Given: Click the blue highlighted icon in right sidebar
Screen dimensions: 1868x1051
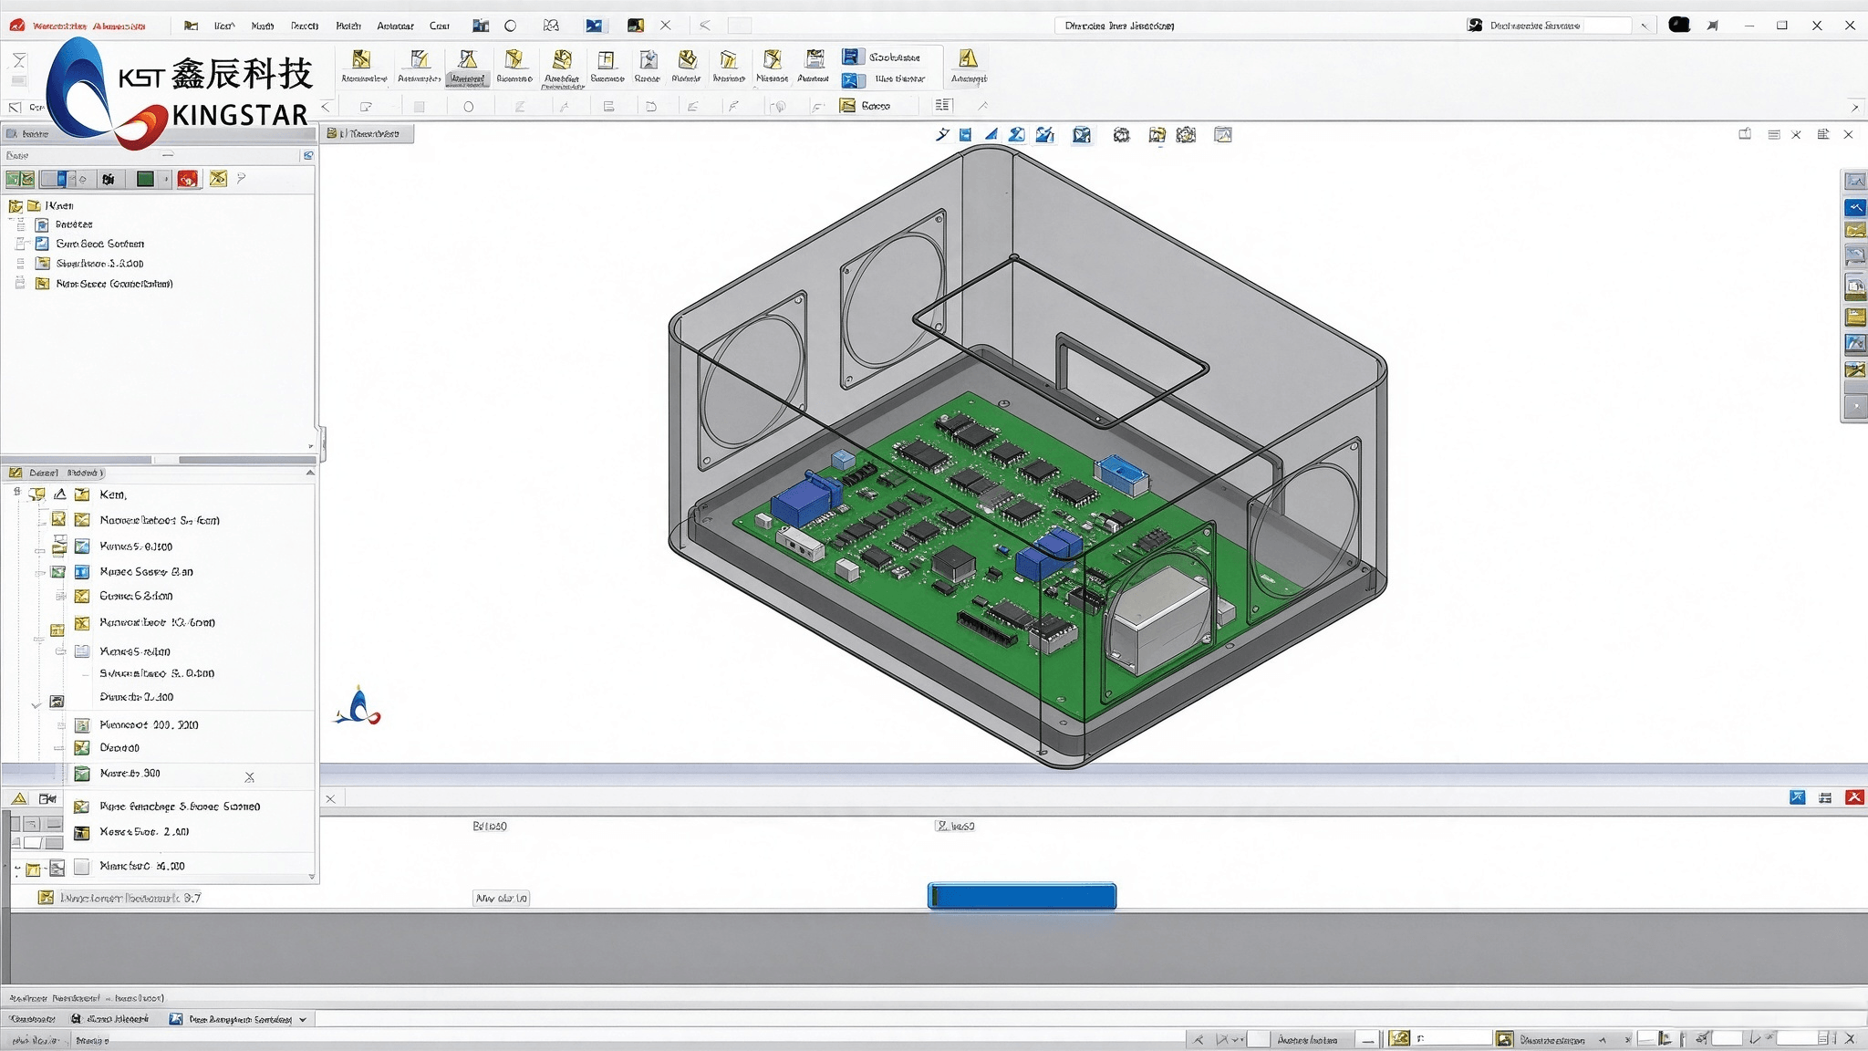Looking at the screenshot, I should click(x=1855, y=207).
